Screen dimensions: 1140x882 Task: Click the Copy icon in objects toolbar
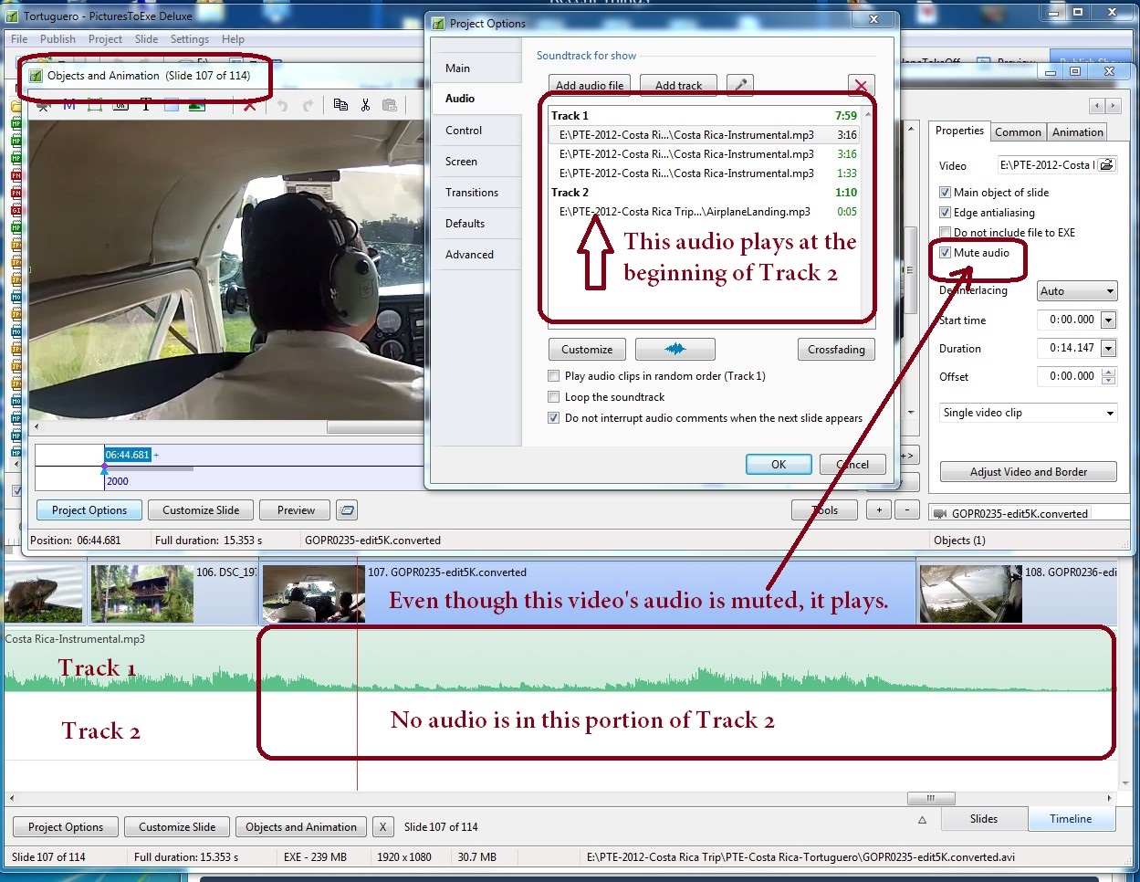[x=340, y=105]
